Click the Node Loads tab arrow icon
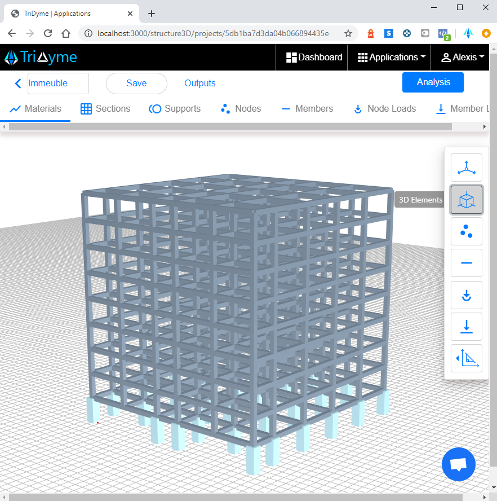This screenshot has width=497, height=501. (358, 109)
